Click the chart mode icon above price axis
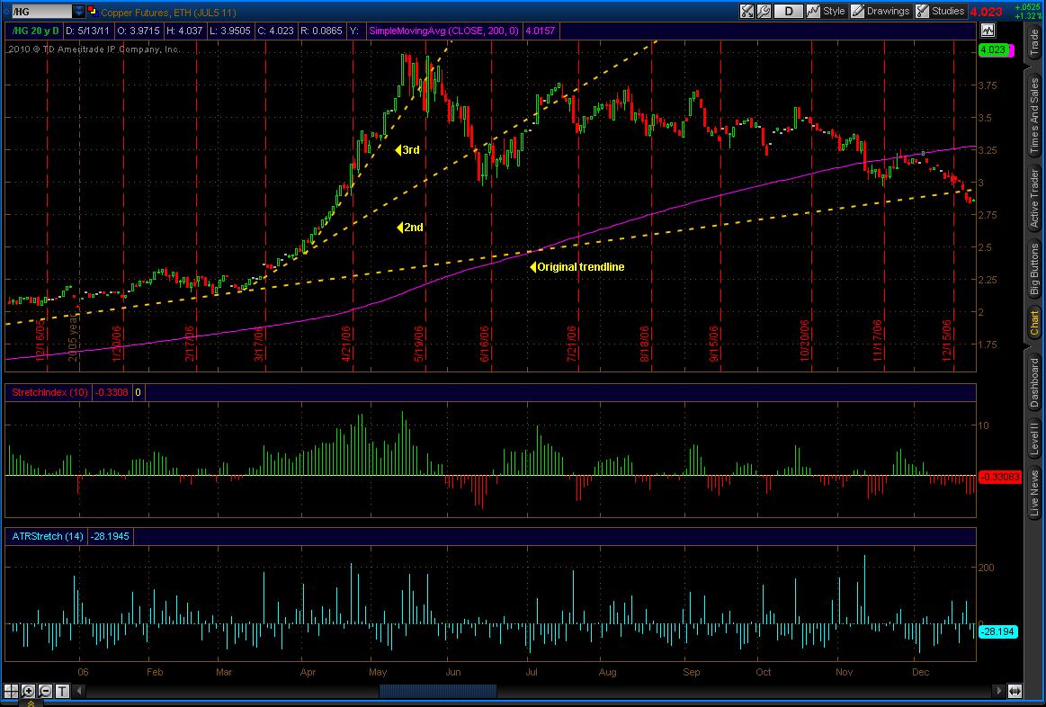The width and height of the screenshot is (1046, 707). [x=988, y=30]
